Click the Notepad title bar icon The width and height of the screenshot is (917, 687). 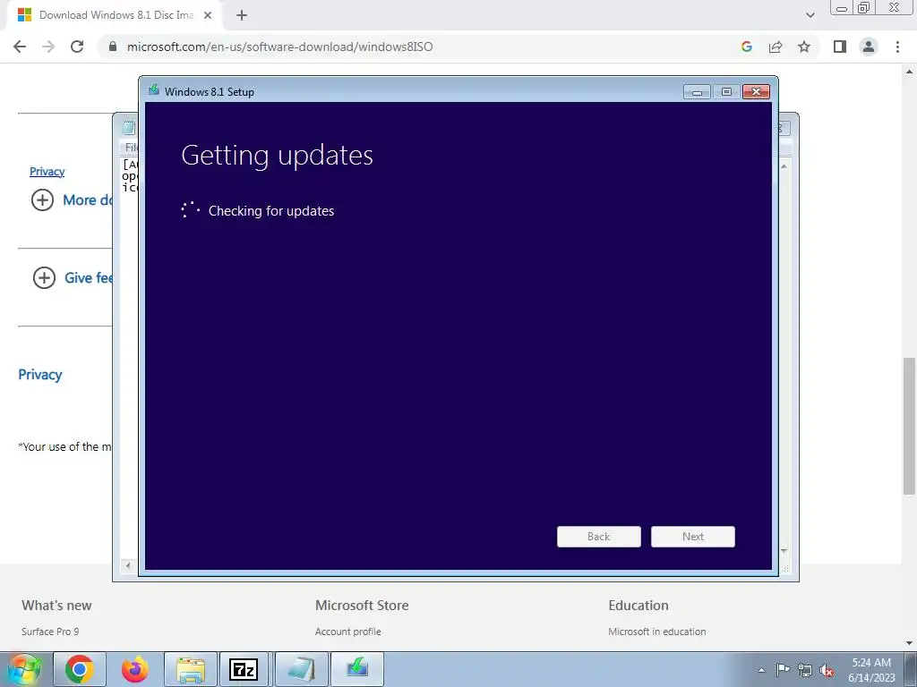click(129, 127)
